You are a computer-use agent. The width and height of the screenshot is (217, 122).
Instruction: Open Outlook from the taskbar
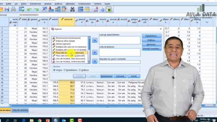(64, 120)
